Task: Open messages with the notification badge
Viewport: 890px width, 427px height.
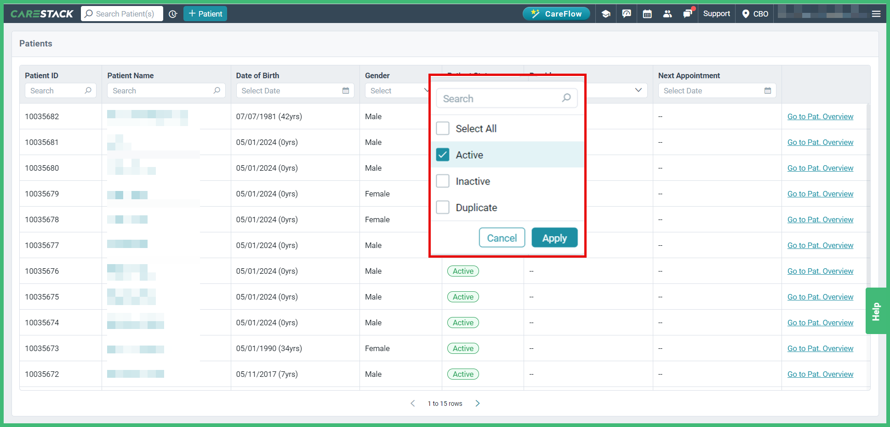Action: [688, 13]
